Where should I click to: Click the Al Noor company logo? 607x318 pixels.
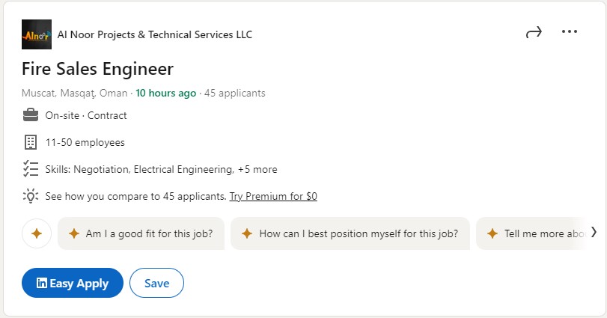pos(37,34)
